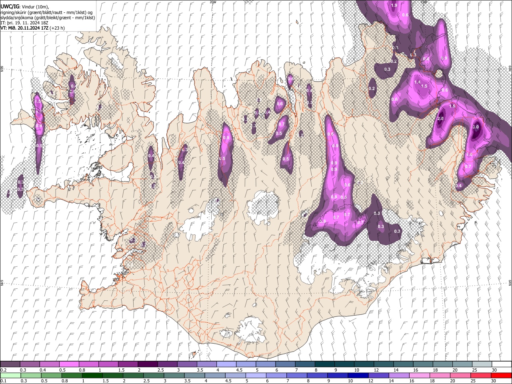Click the white swatch labeled 30 in upper legend

[501, 364]
